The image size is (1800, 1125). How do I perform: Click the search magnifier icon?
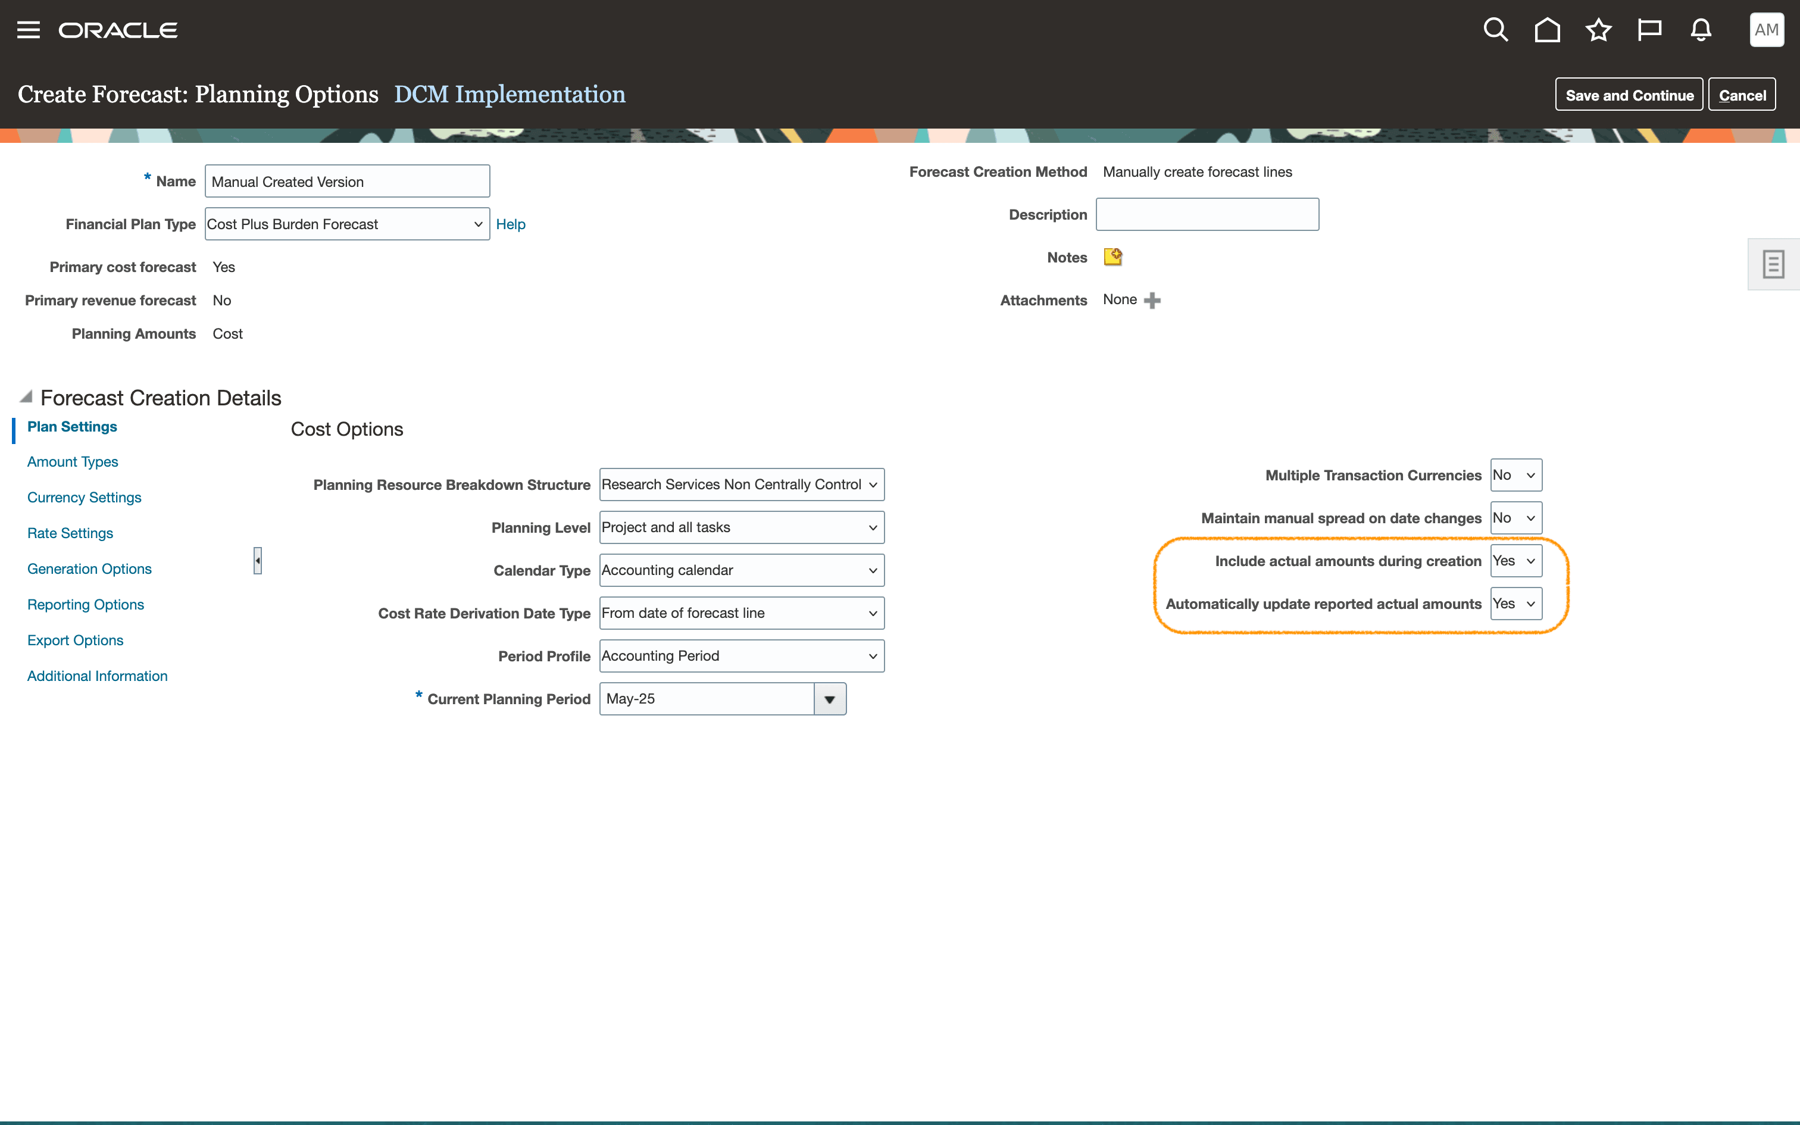[x=1495, y=30]
